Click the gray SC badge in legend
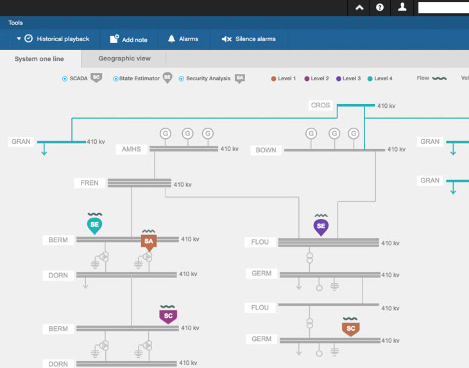Viewport: 469px width, 368px height. click(96, 78)
